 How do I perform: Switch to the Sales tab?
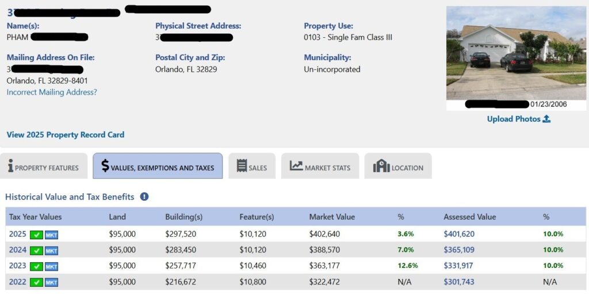point(252,167)
